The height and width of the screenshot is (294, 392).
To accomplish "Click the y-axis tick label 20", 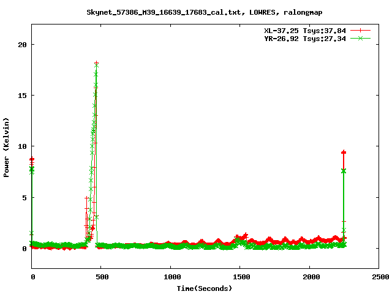I will [23, 45].
